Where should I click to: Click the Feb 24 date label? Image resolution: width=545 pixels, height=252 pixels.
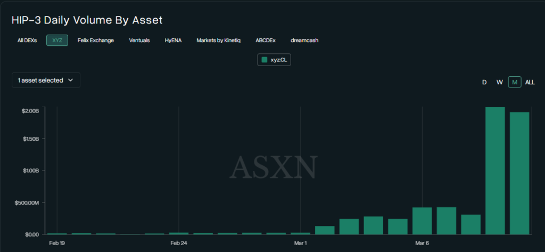tap(179, 243)
